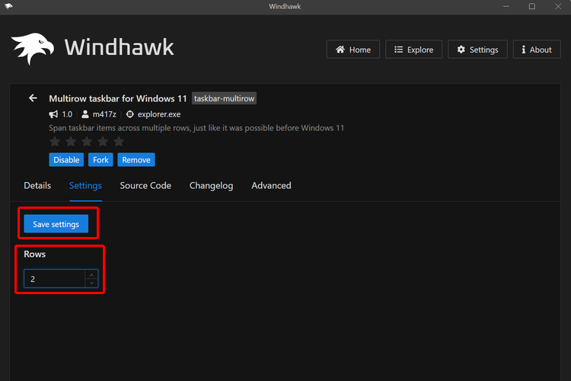
Task: View the Changelog tab
Action: click(211, 185)
